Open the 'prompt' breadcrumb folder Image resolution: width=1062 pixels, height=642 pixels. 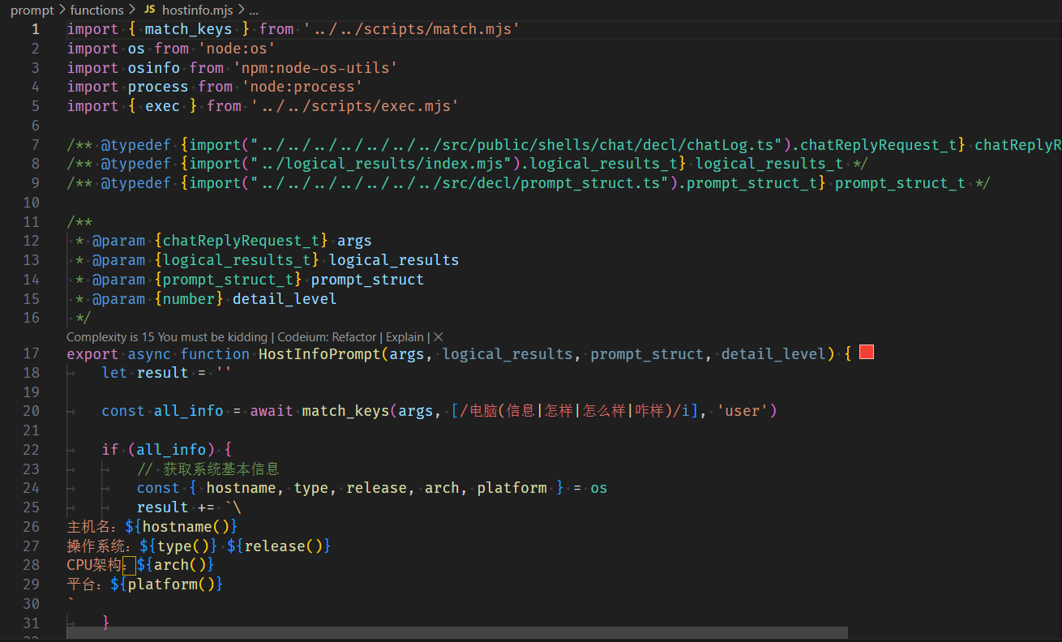pyautogui.click(x=32, y=11)
